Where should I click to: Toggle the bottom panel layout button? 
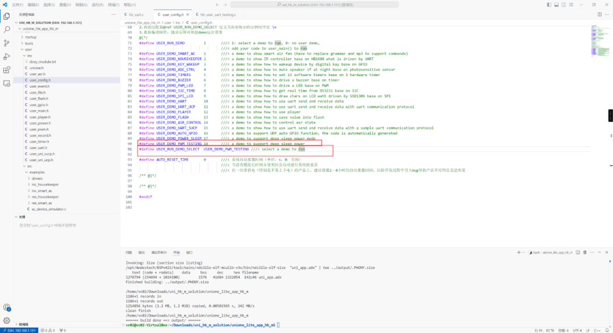pos(556,5)
